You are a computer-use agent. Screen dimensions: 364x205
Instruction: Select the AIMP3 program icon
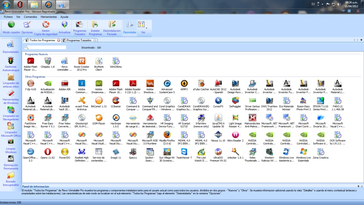pyautogui.click(x=184, y=85)
